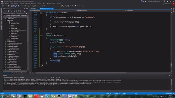Open the Assembly-CSharp project navigation dropdown
The image size is (175, 98).
tap(53, 11)
